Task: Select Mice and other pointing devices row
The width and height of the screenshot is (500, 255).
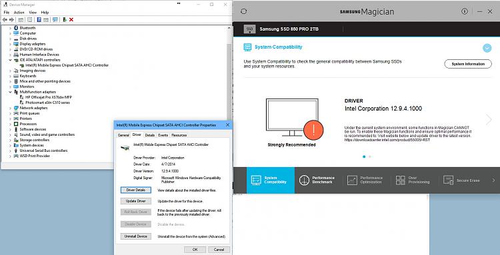Action: click(x=42, y=81)
